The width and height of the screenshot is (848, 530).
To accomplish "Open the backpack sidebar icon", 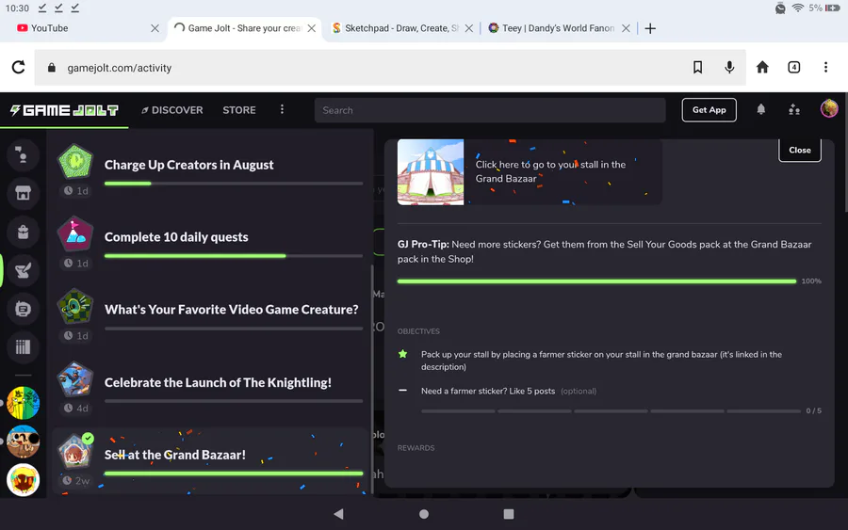I will (23, 232).
